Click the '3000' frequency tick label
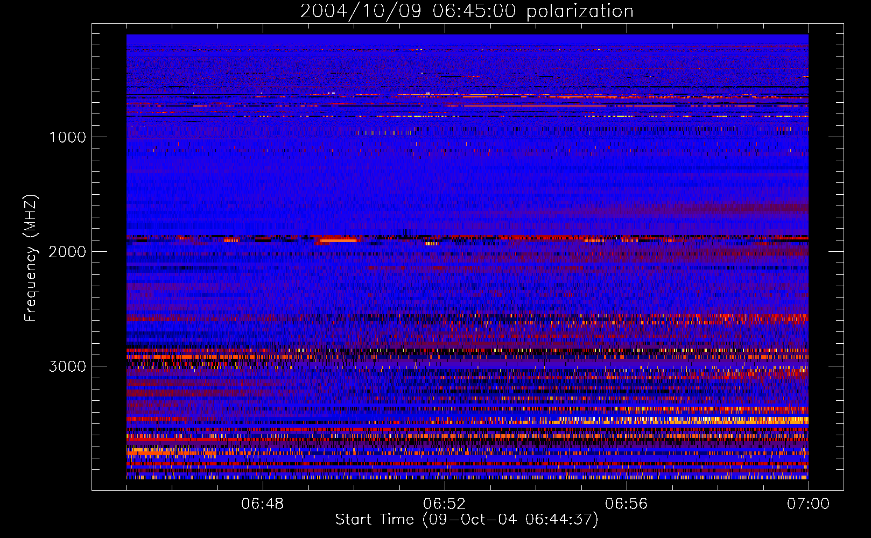 [x=67, y=366]
